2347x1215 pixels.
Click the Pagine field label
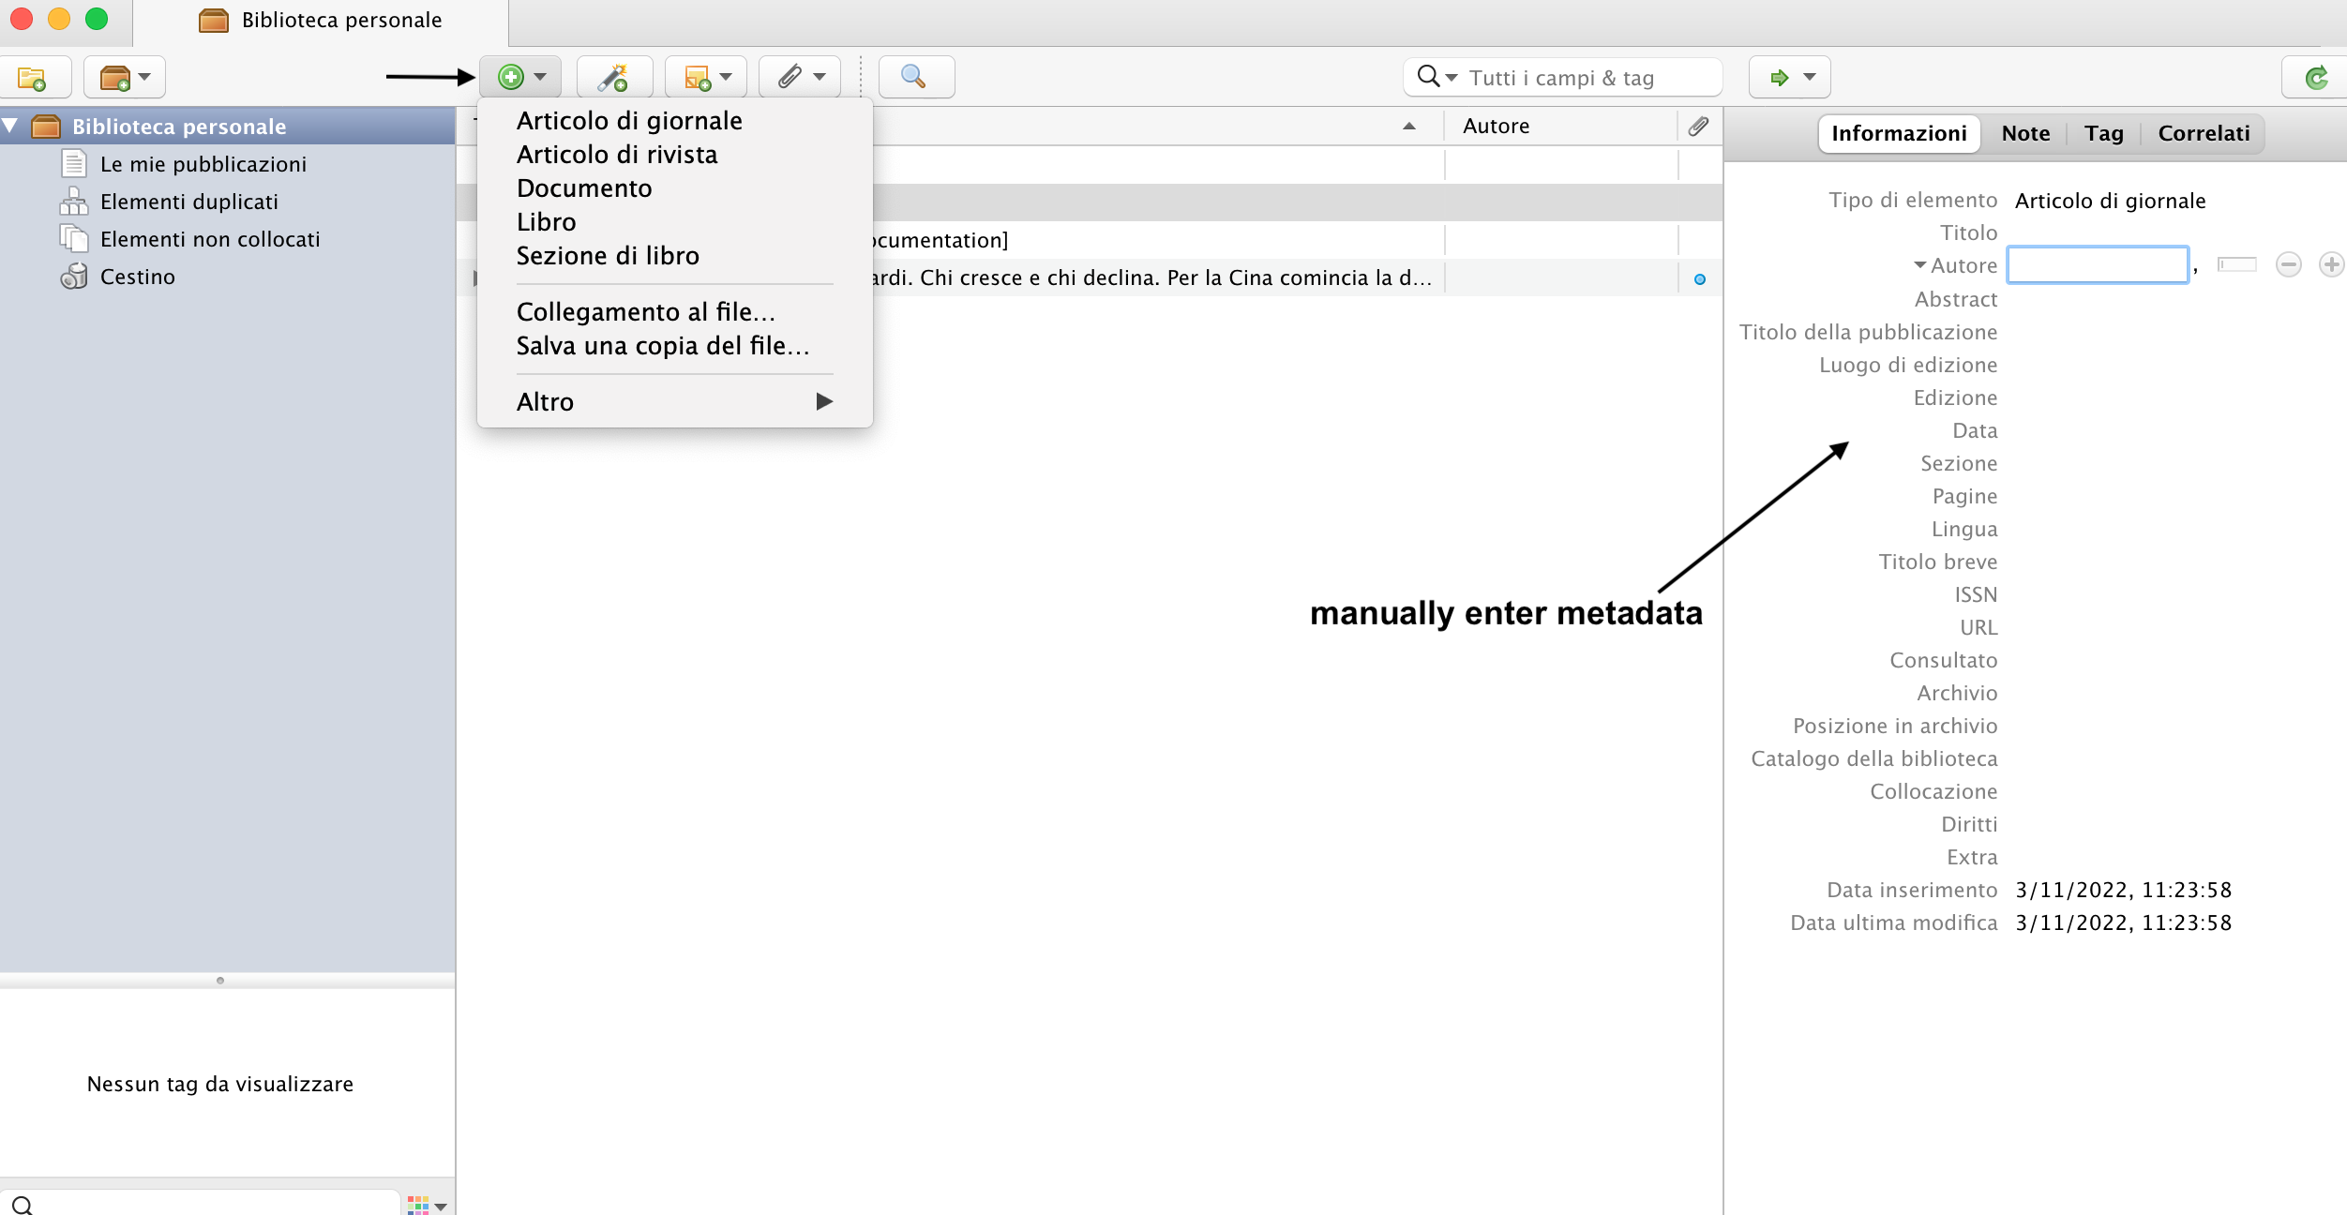tap(1965, 496)
